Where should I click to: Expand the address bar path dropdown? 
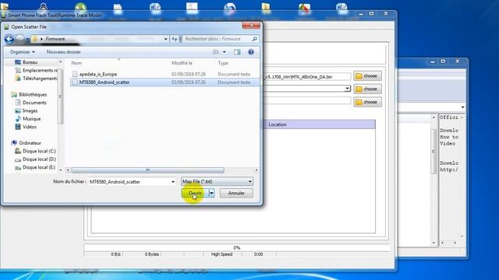pyautogui.click(x=165, y=39)
